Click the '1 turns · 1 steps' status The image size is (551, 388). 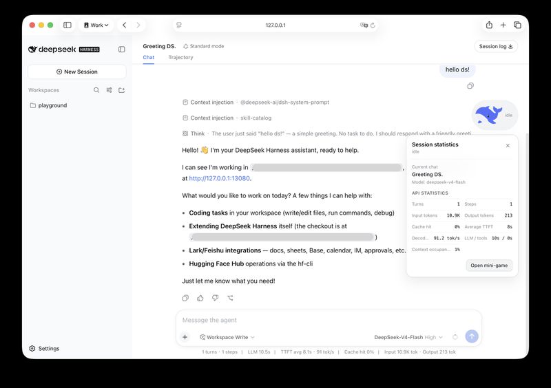click(220, 352)
